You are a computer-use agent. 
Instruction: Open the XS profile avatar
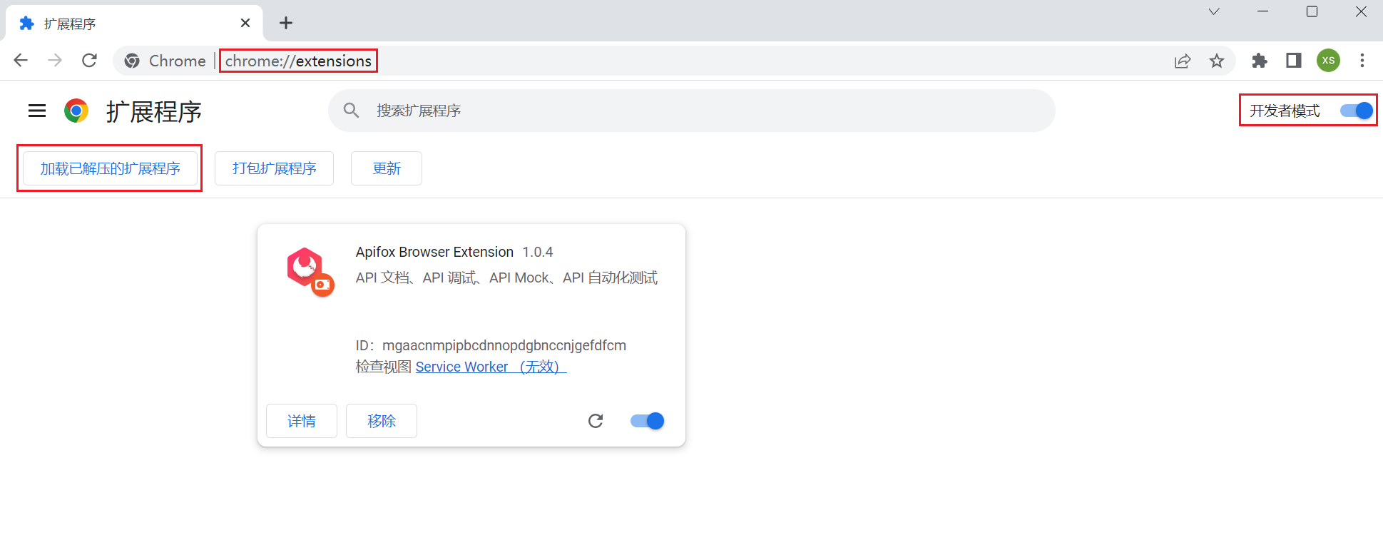(1328, 61)
